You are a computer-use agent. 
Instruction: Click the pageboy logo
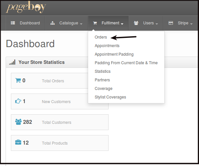[x=26, y=7]
